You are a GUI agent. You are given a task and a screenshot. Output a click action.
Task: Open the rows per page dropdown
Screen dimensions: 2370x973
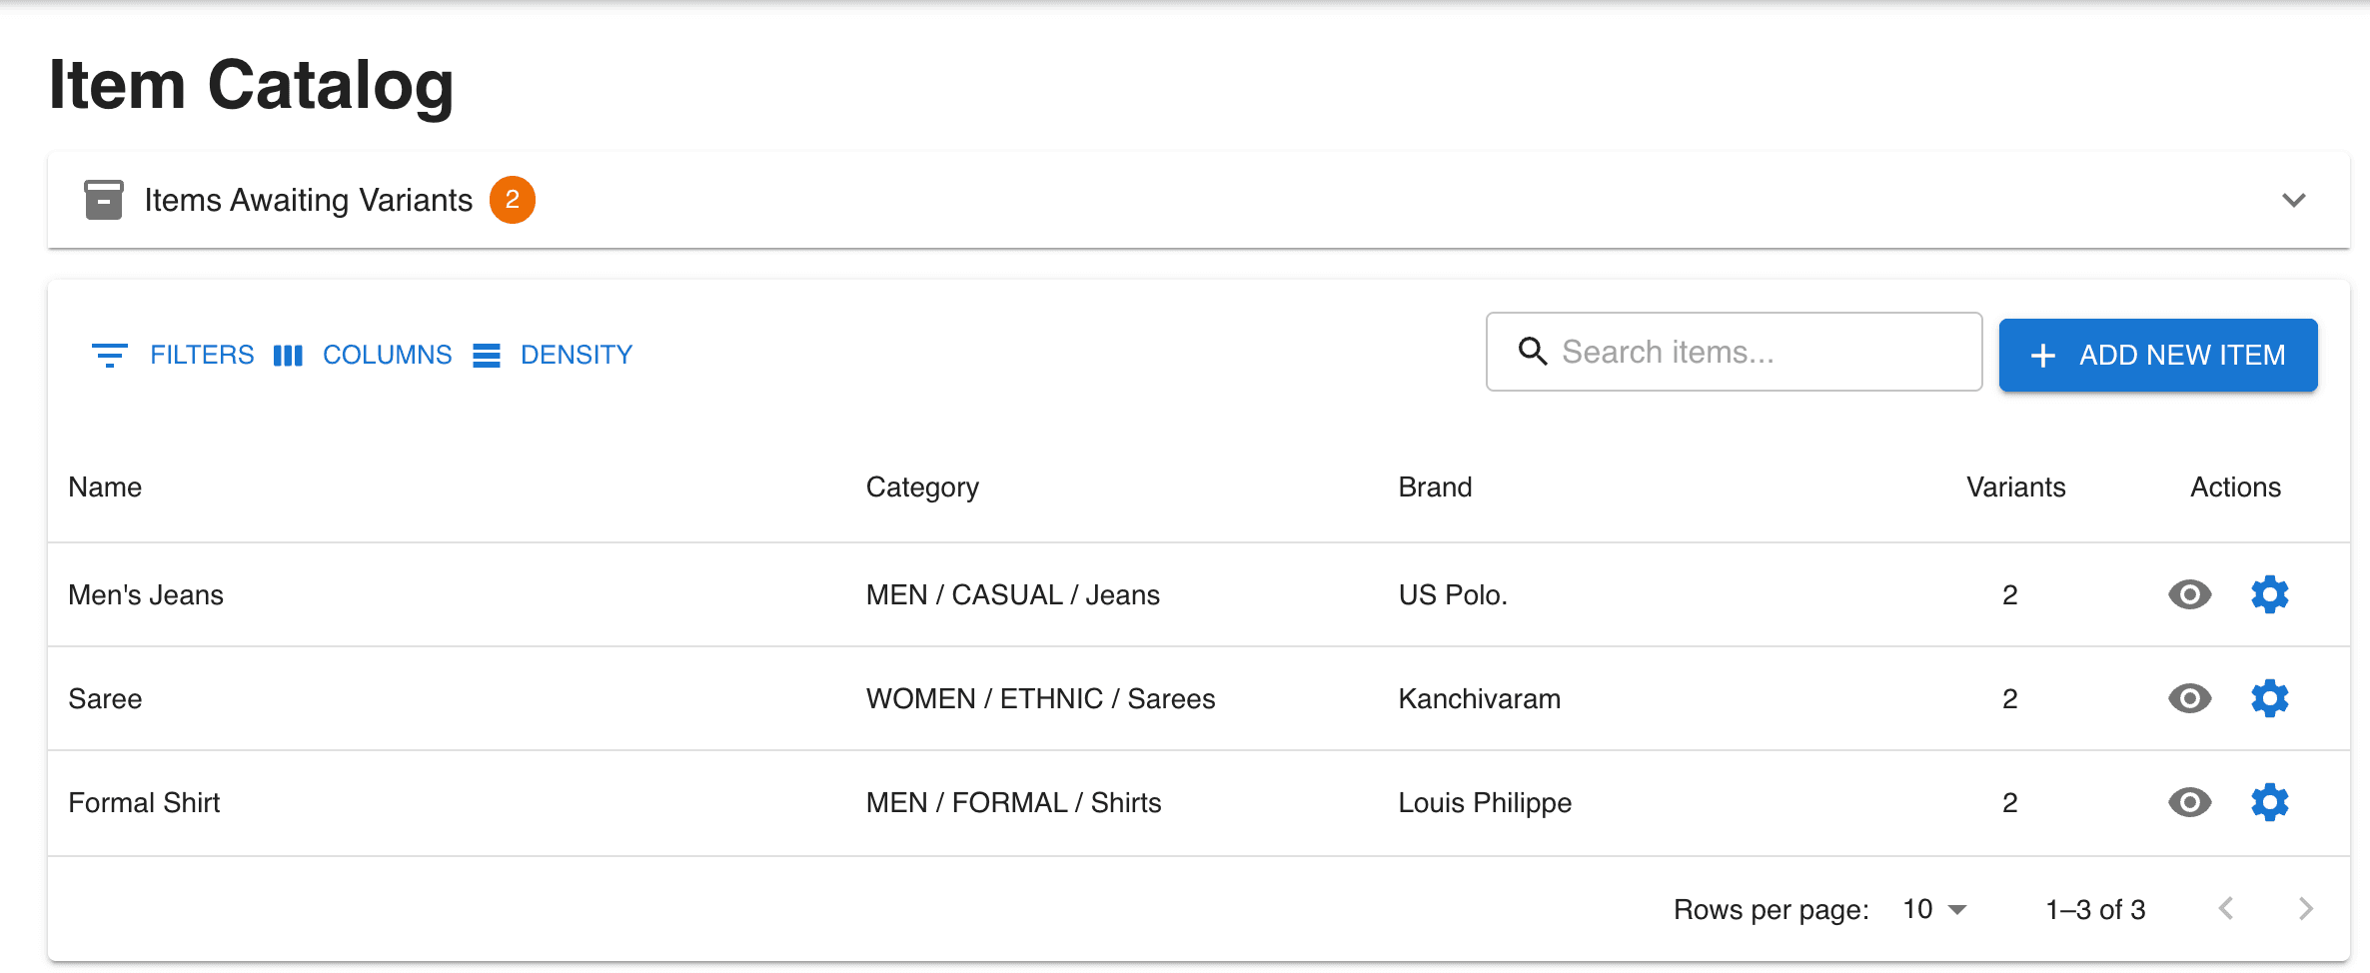[x=1934, y=909]
